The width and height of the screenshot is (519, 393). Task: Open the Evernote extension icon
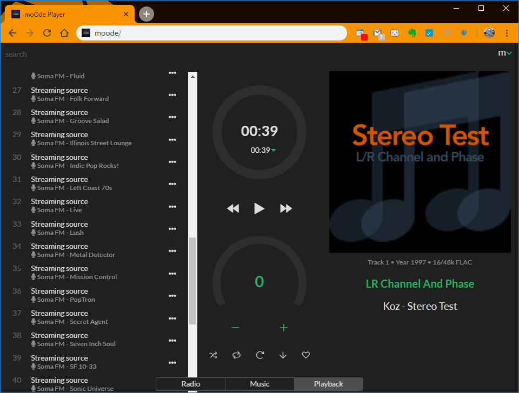click(x=412, y=33)
